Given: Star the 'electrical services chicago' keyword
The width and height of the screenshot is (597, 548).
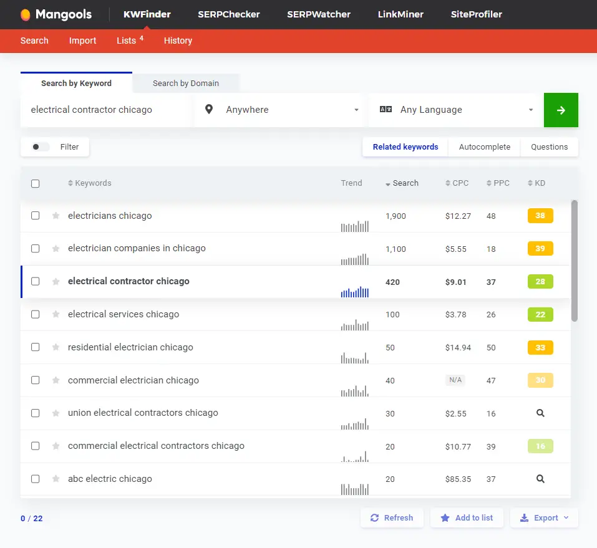Looking at the screenshot, I should point(56,314).
